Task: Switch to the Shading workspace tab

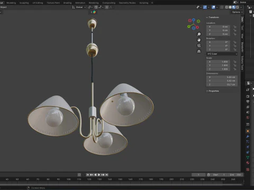Action: pyautogui.click(x=67, y=3)
